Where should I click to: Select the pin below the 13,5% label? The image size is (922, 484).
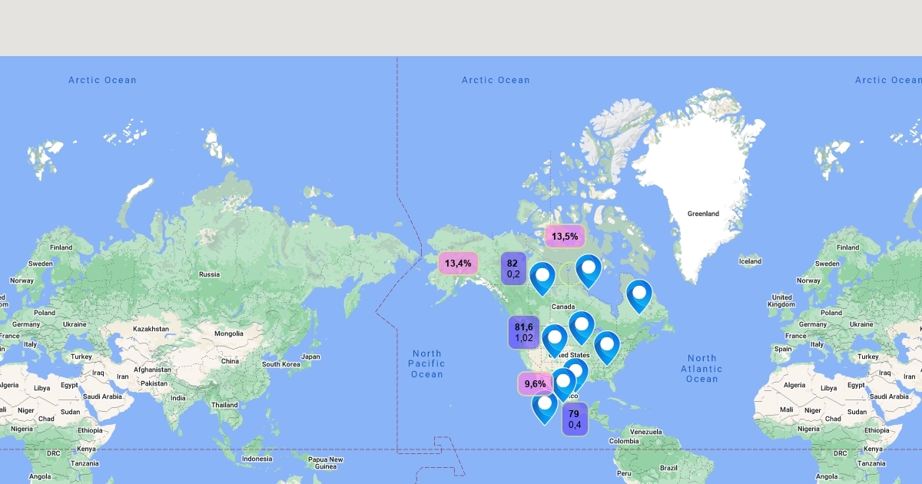589,270
